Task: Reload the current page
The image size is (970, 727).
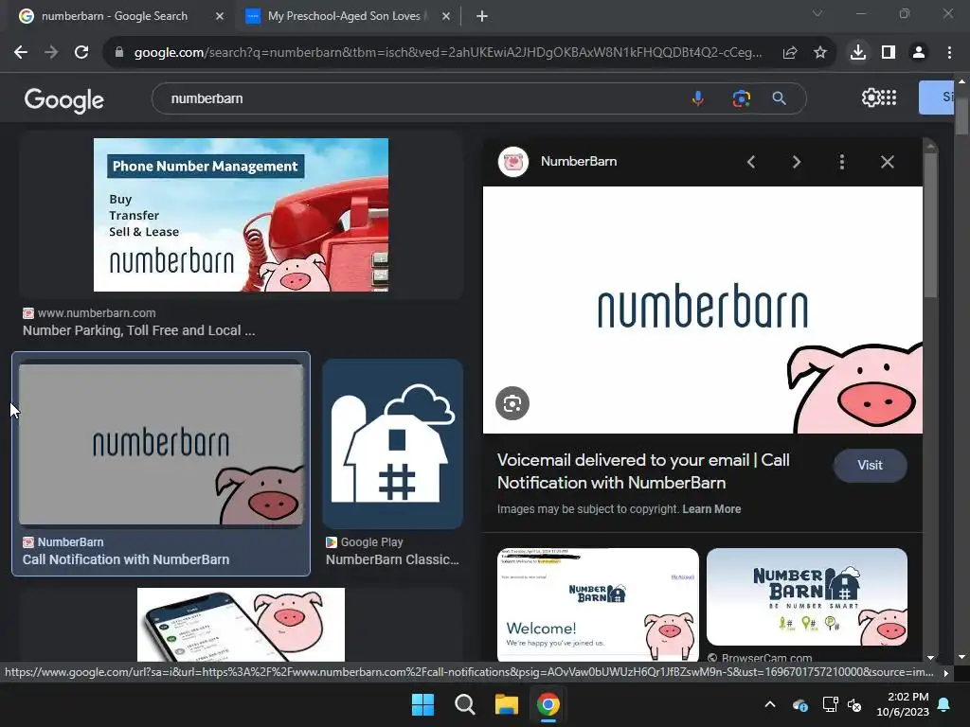Action: (x=81, y=53)
